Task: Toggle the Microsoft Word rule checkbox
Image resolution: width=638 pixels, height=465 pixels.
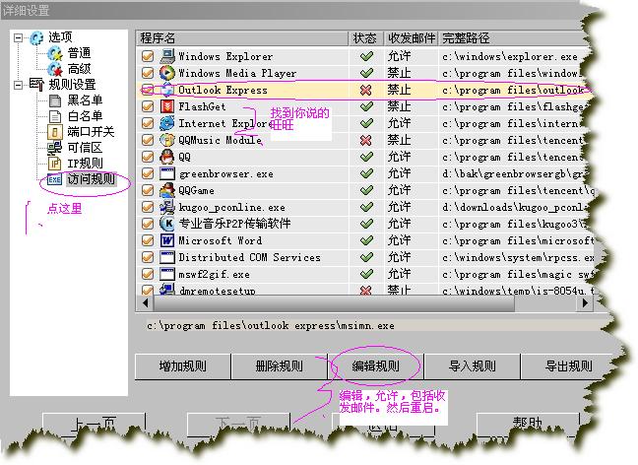Action: tap(148, 240)
